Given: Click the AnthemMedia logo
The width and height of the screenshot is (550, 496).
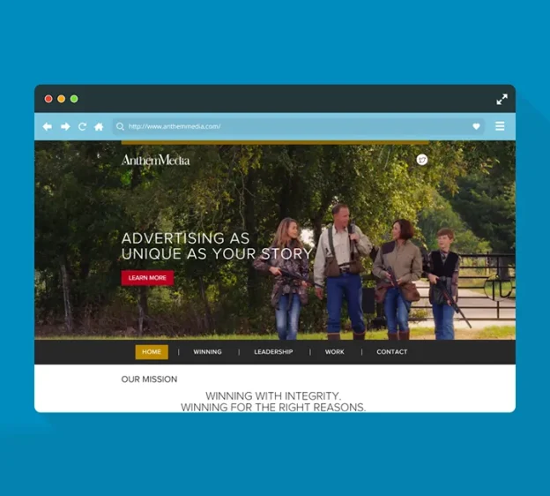Looking at the screenshot, I should pos(155,160).
